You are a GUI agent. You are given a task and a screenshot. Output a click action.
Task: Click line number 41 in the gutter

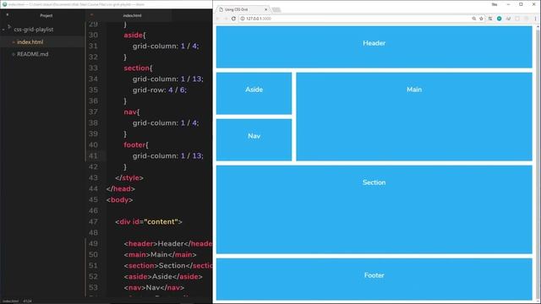93,155
